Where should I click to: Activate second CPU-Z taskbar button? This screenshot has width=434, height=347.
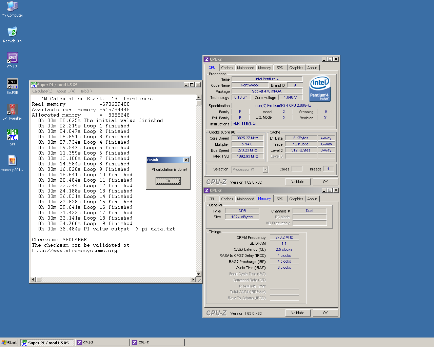158,343
